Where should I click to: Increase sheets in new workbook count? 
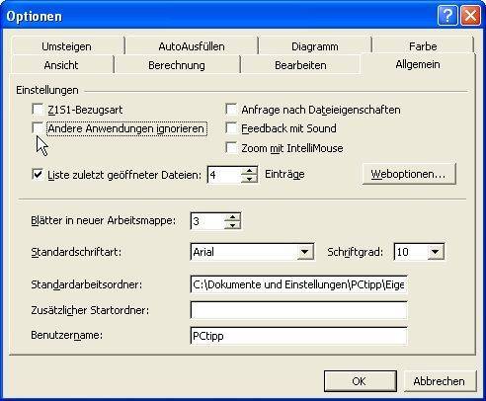click(233, 217)
